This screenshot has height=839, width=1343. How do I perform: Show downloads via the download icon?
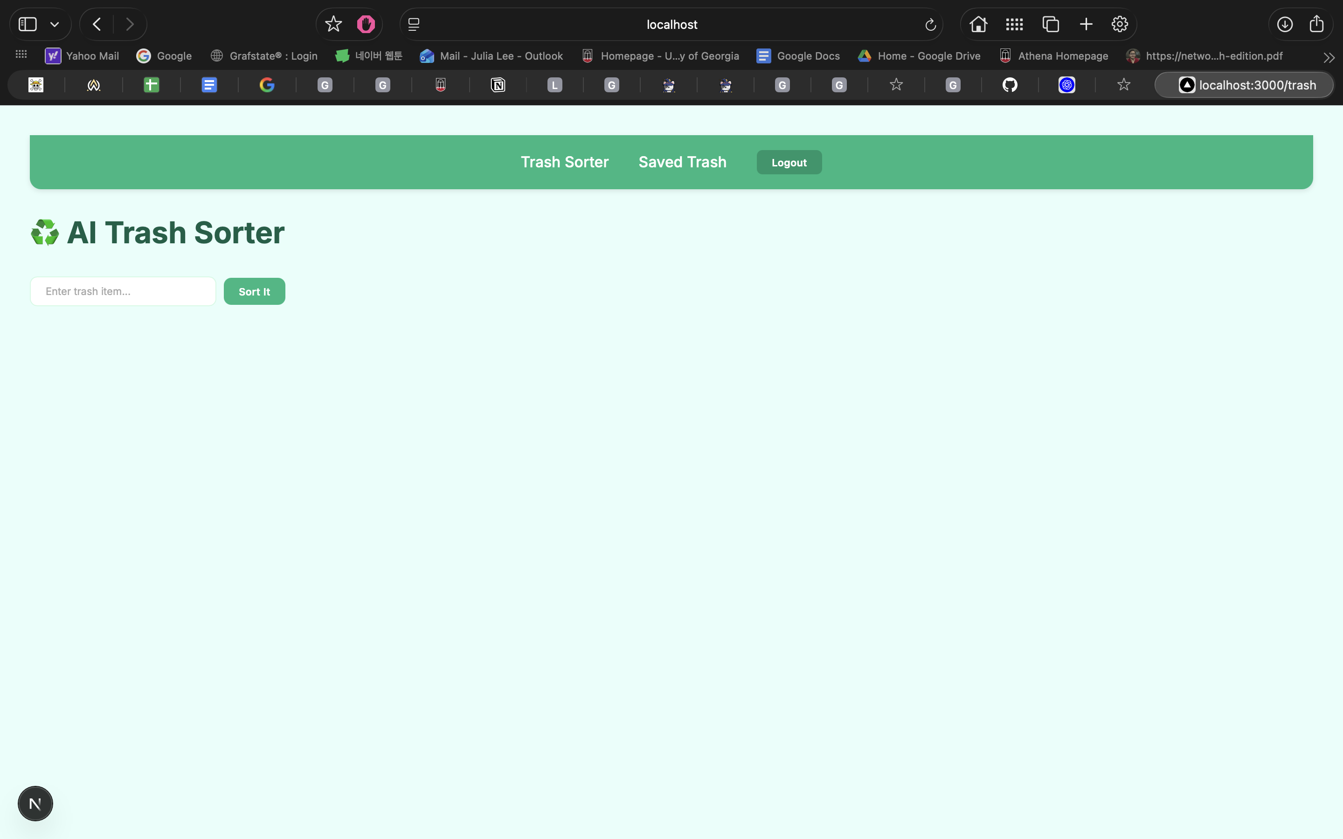tap(1285, 24)
